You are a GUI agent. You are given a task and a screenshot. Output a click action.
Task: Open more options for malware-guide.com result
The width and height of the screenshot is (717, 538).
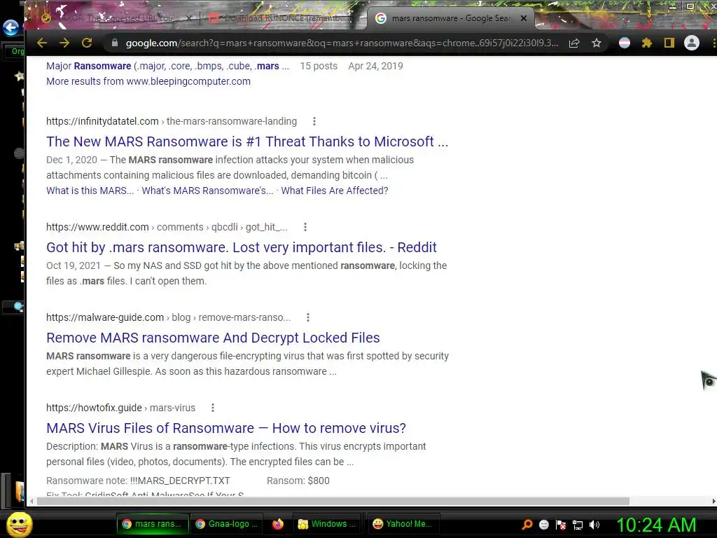(x=308, y=317)
